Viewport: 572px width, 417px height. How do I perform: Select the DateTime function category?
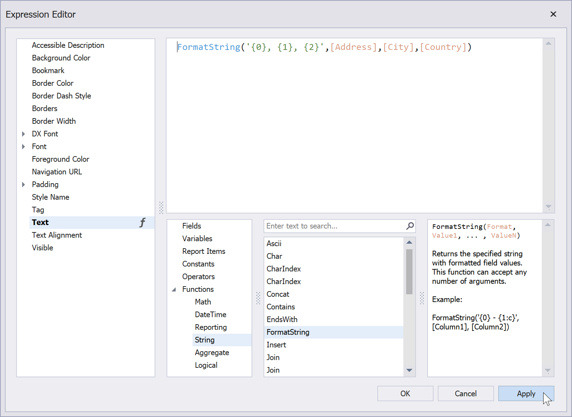click(x=210, y=314)
